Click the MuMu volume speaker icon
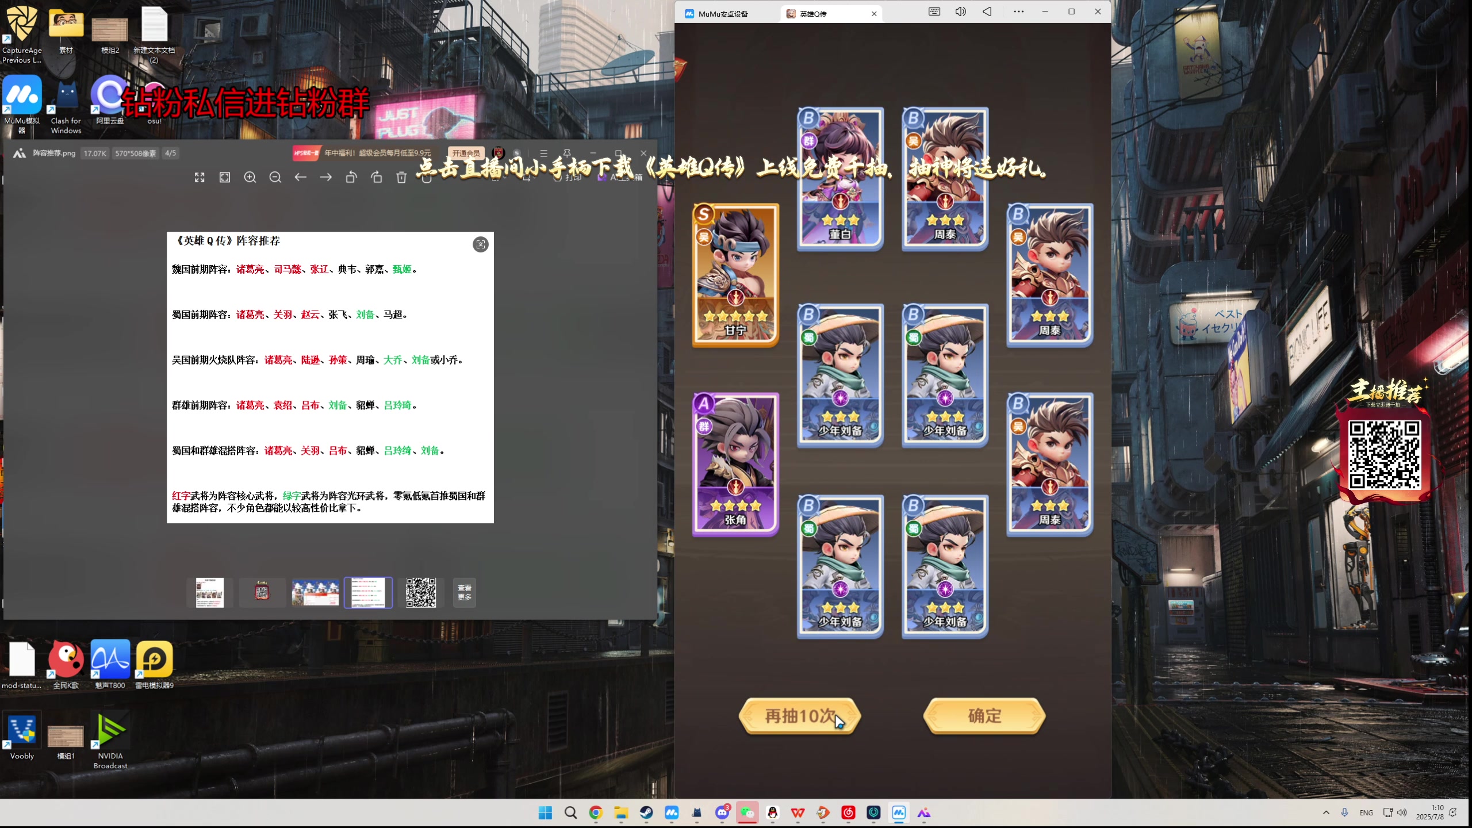The width and height of the screenshot is (1472, 828). tap(960, 11)
